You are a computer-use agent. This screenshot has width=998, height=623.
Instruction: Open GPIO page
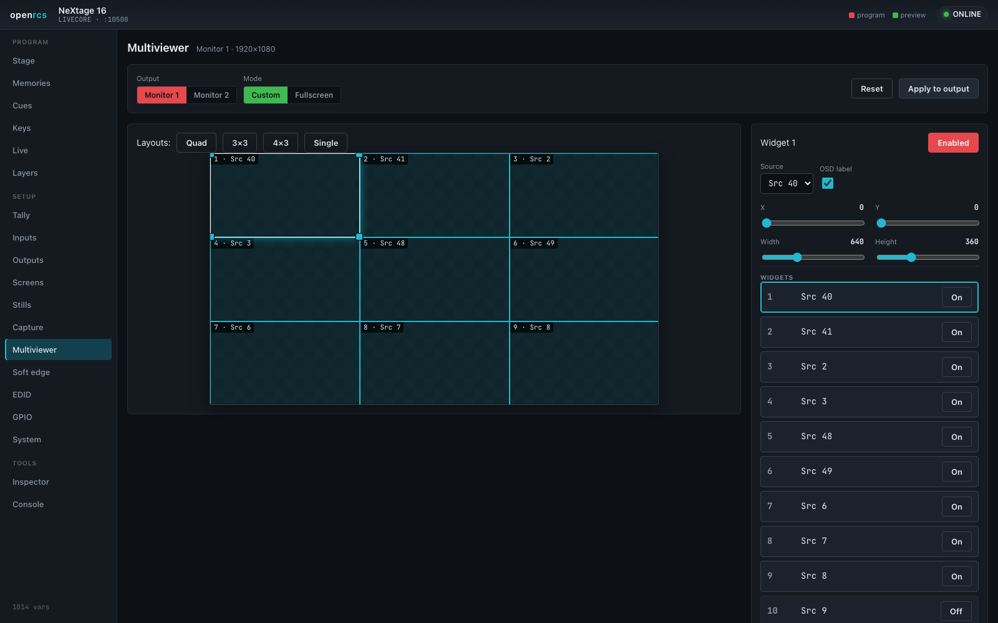click(58, 417)
